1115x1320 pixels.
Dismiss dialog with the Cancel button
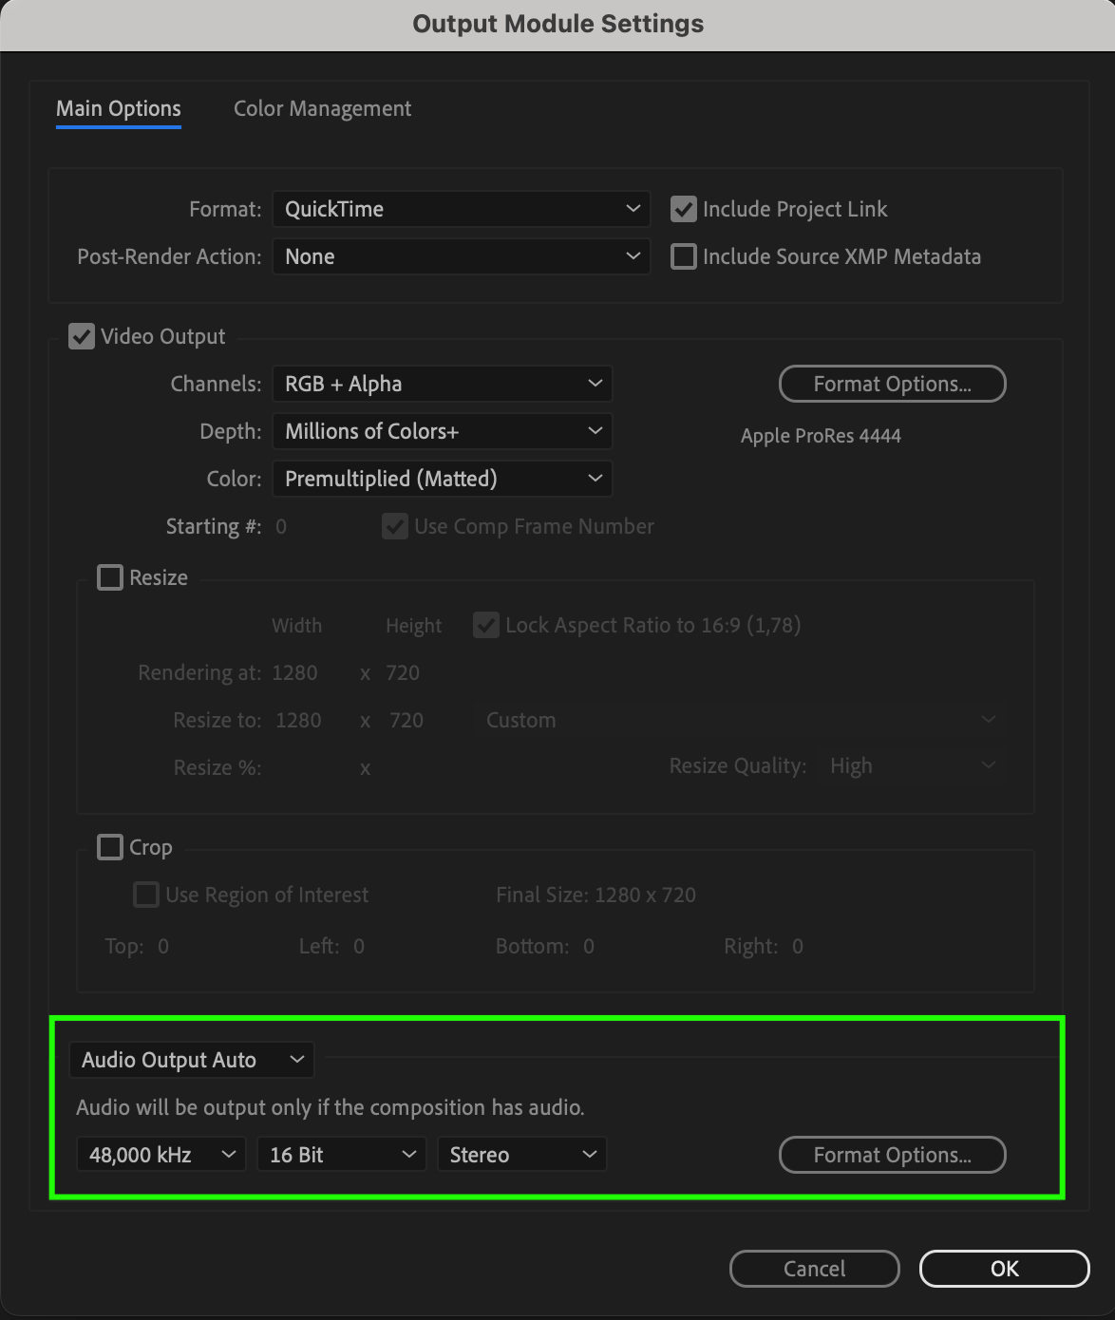click(x=815, y=1269)
